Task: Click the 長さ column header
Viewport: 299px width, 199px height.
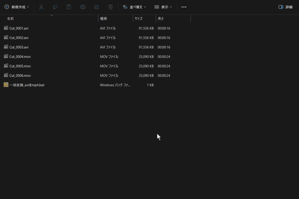Action: [161, 19]
